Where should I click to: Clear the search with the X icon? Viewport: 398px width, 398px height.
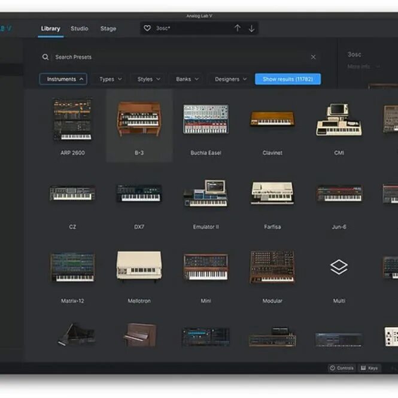point(313,57)
